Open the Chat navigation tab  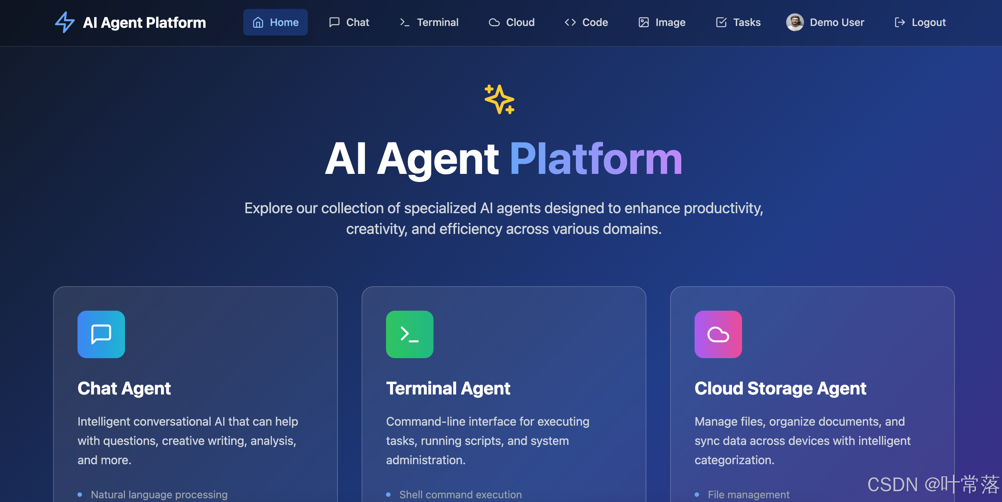pos(349,22)
